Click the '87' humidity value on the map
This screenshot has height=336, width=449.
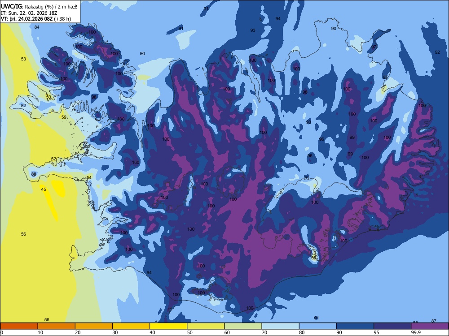[x=434, y=321]
